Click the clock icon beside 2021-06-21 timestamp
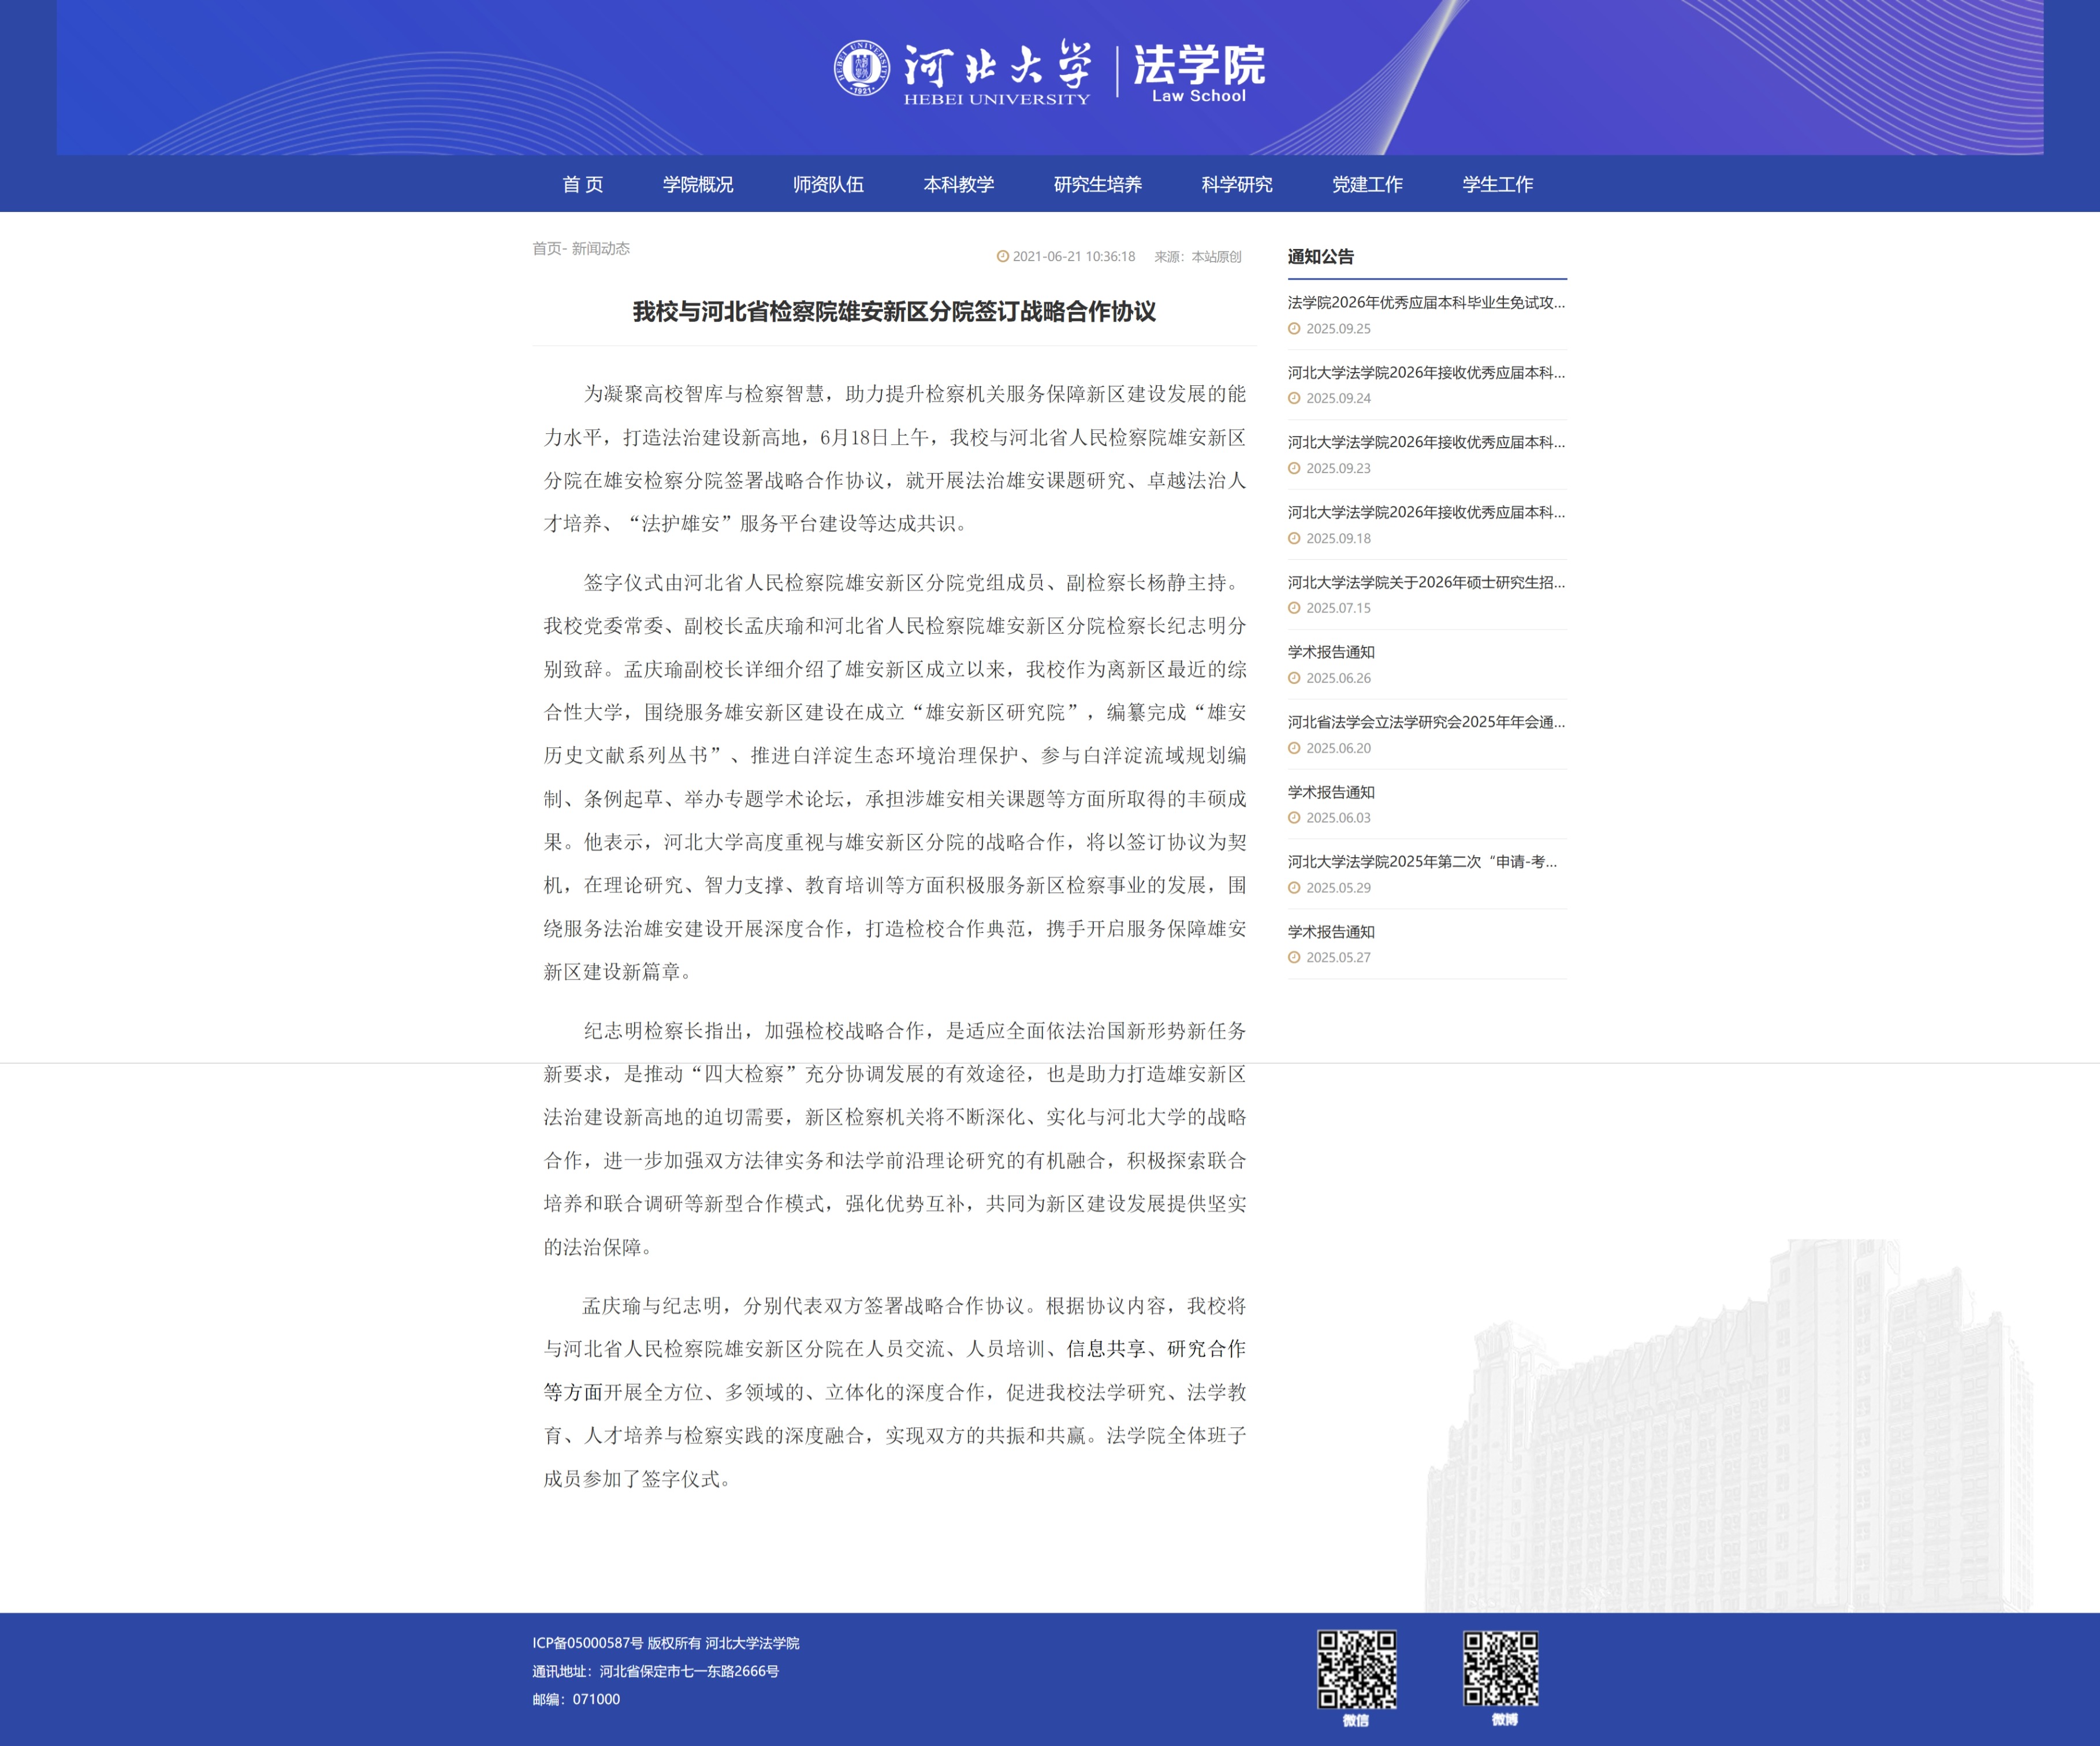The image size is (2100, 1746). [x=1002, y=257]
